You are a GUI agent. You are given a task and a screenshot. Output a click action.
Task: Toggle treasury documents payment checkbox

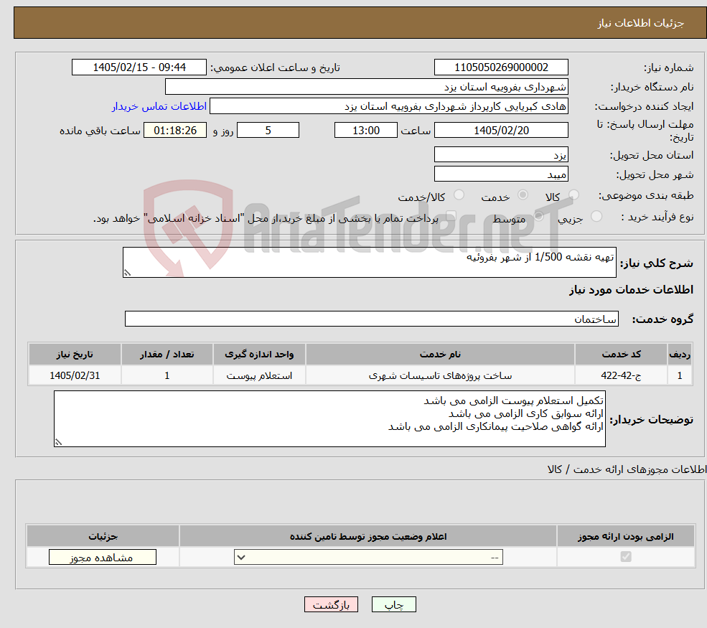(x=451, y=217)
